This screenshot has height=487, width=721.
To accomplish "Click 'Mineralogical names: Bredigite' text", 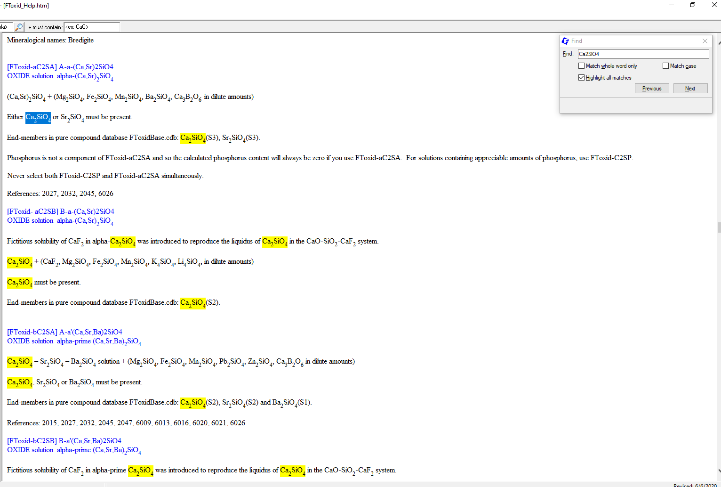I will point(50,40).
